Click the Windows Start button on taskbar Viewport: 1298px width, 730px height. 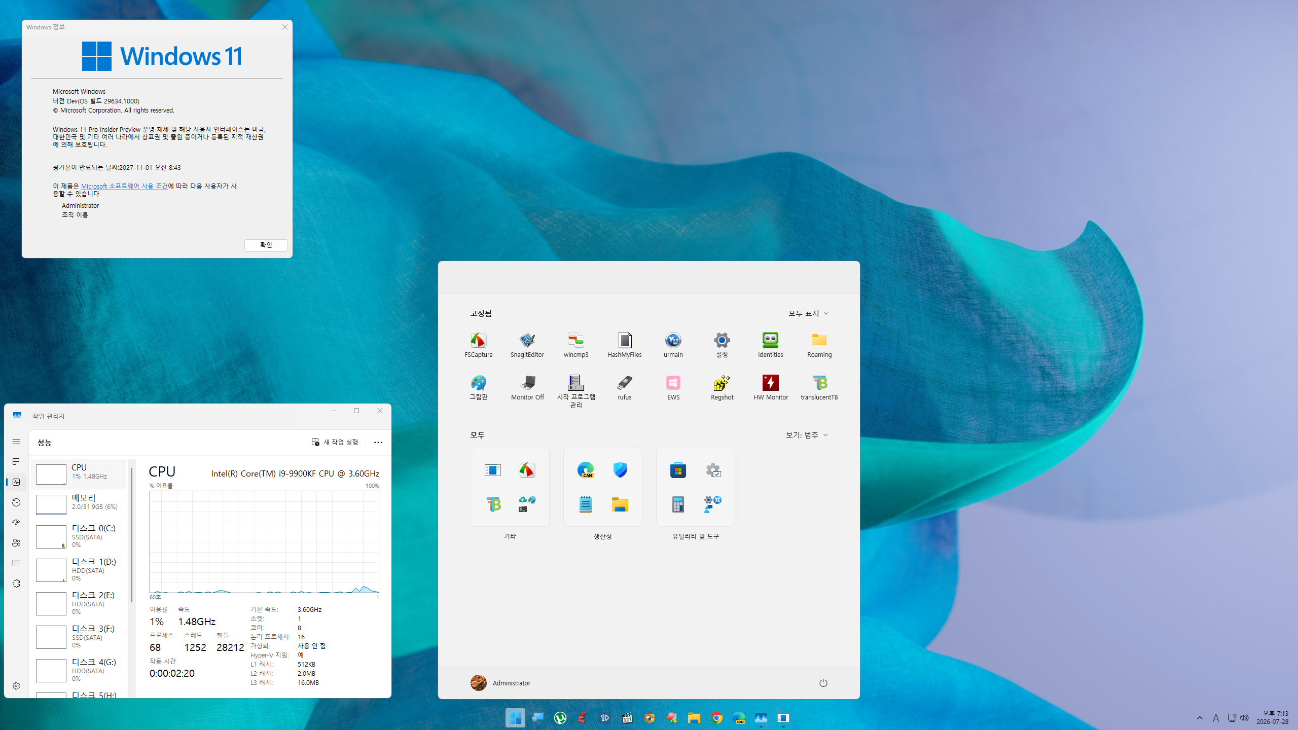515,718
